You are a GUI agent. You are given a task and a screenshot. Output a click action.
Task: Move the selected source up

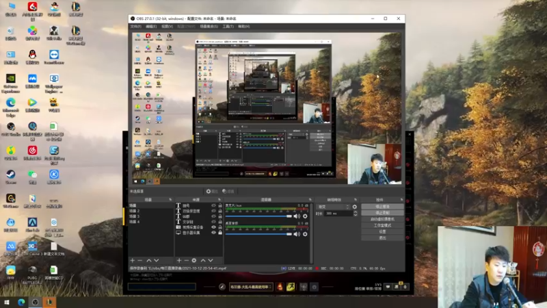tap(203, 261)
